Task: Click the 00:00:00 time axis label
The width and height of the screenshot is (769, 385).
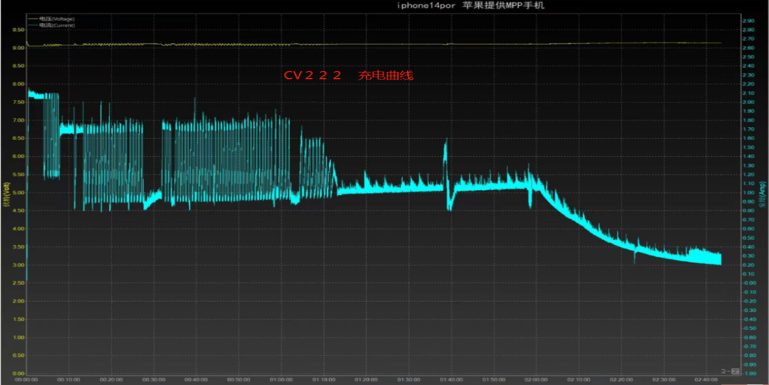Action: click(x=26, y=380)
